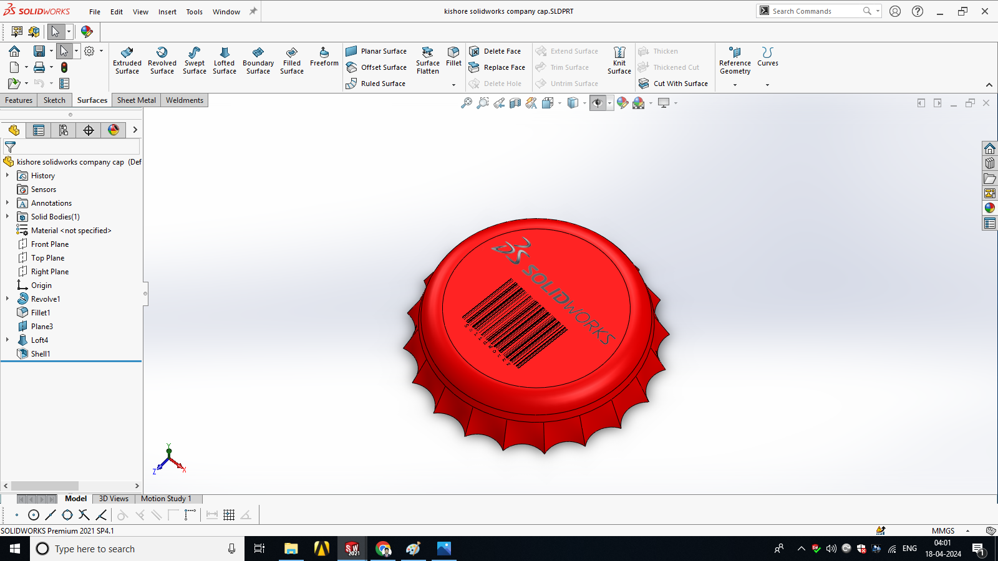Open the Reference Geometry dropdown
The width and height of the screenshot is (998, 561).
pyautogui.click(x=735, y=85)
